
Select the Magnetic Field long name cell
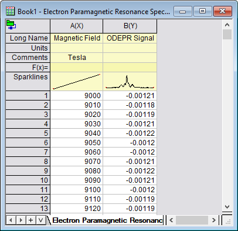[77, 38]
